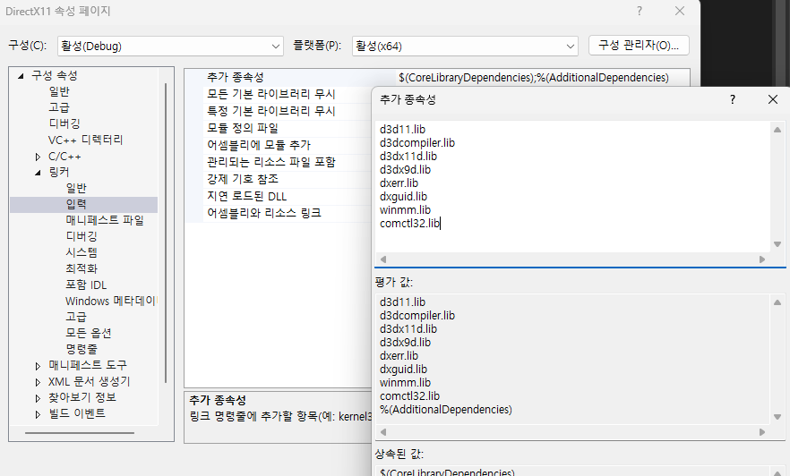The image size is (790, 476).
Task: Click comctl32.lib line in edit box
Action: click(409, 224)
